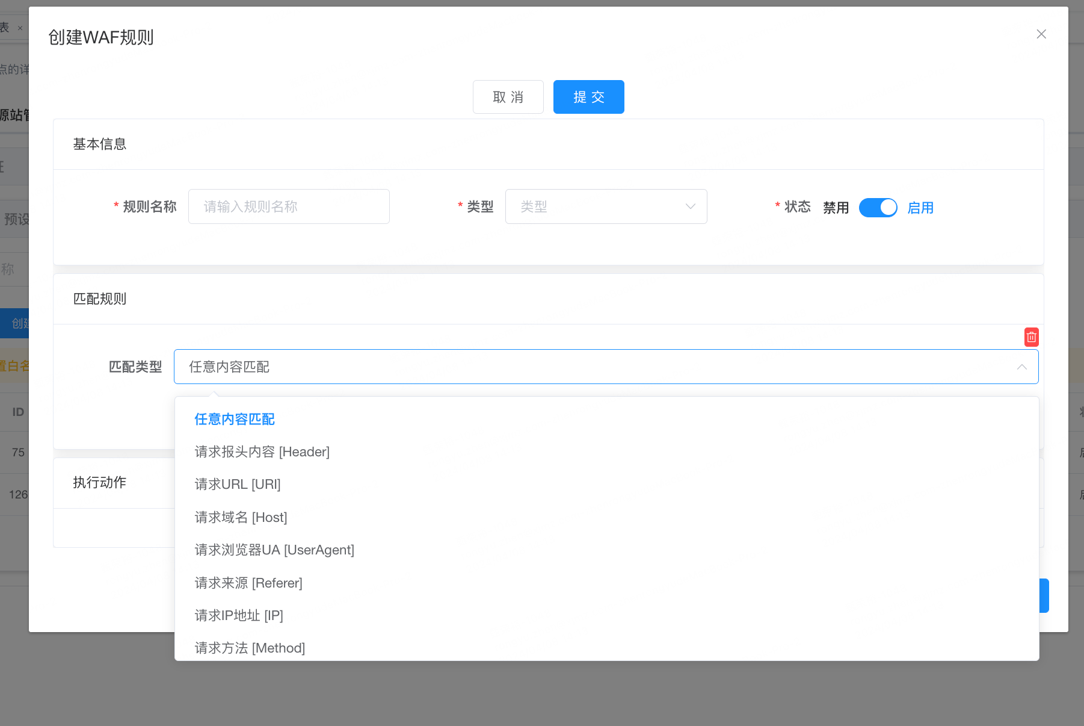Focus the 规则名称 input field
This screenshot has height=726, width=1084.
click(289, 207)
